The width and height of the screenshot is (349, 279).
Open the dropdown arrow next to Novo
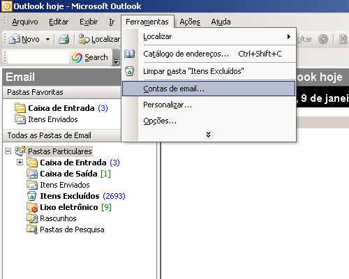point(47,39)
